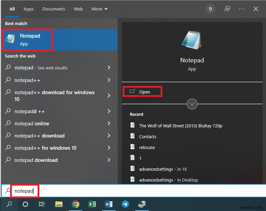Launch Google Chrome from the taskbar

click(75, 204)
